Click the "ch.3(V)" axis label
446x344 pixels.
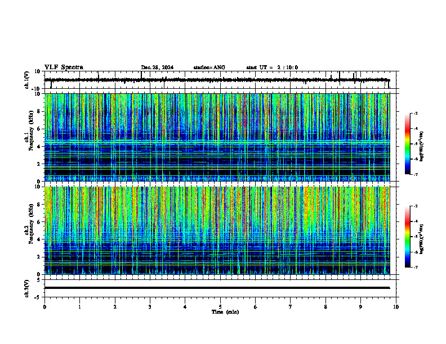(26, 288)
